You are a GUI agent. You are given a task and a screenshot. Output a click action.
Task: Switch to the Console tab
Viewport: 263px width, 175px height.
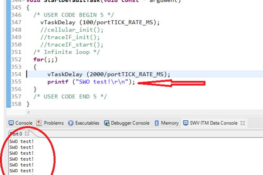(21, 123)
